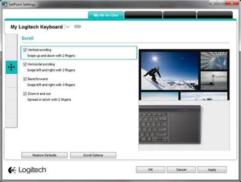Viewport: 241px width, 182px height.
Task: Toggle the Zoom in and out checkbox
Action: point(25,94)
